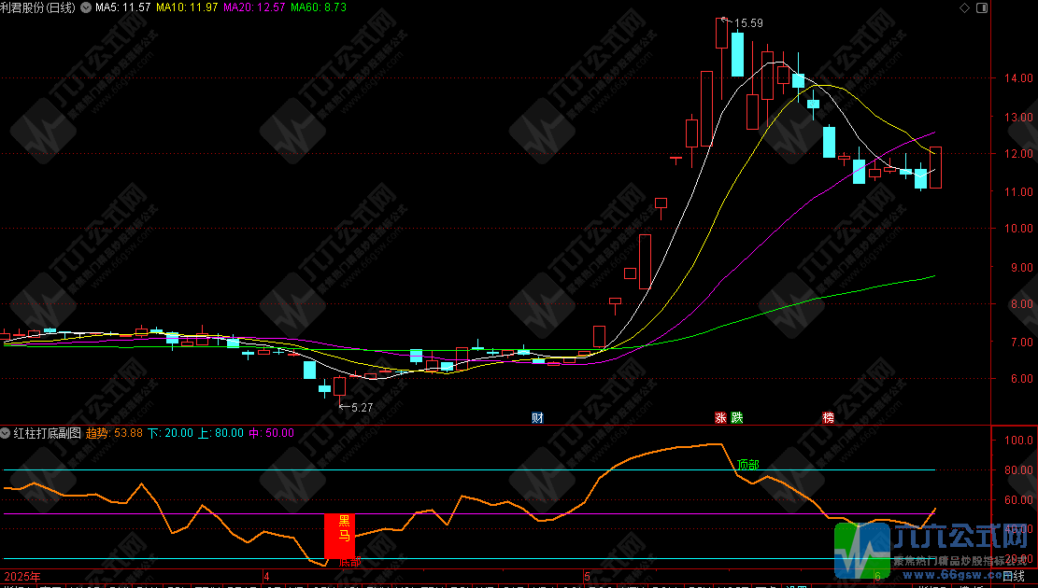The width and height of the screenshot is (1038, 588).
Task: Select the green MA60 label
Action: [x=319, y=7]
